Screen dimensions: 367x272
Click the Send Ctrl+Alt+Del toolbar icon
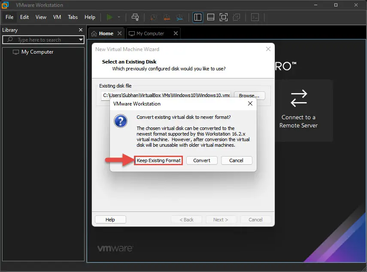click(135, 17)
